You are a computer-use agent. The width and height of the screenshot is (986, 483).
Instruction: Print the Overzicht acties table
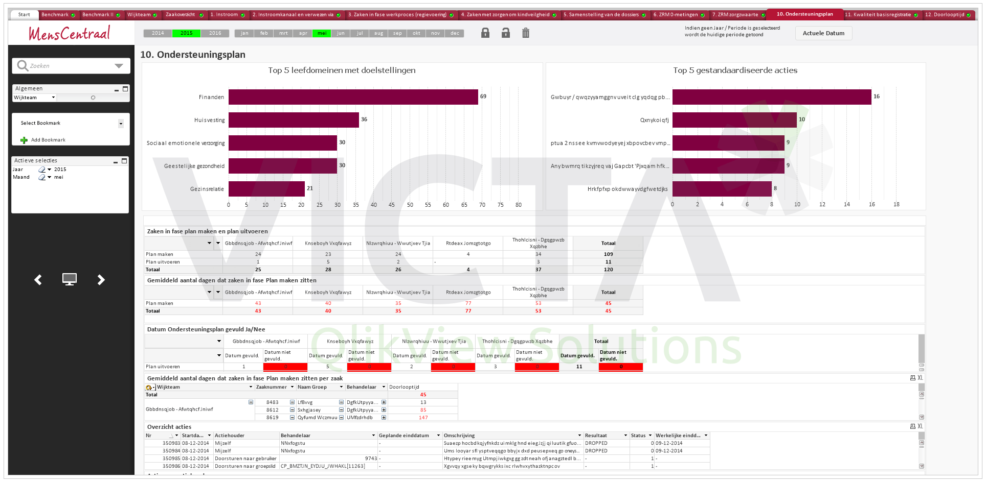point(913,426)
